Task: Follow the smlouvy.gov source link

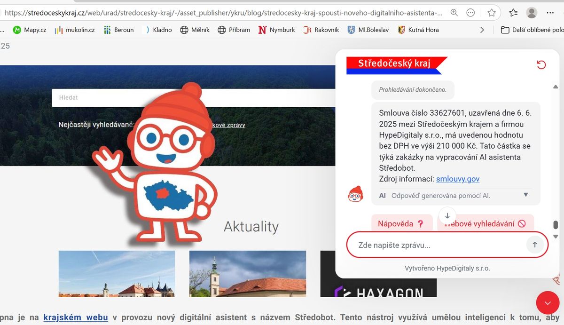Action: [x=458, y=179]
